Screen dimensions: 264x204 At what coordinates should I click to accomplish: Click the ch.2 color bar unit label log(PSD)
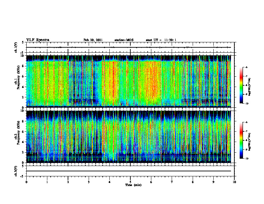(250, 142)
